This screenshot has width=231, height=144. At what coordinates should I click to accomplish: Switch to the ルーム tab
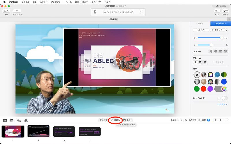click(200, 24)
